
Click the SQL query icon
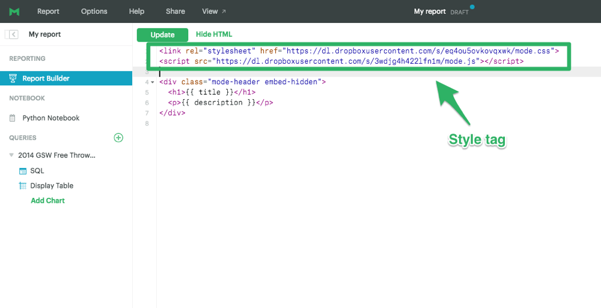click(23, 171)
